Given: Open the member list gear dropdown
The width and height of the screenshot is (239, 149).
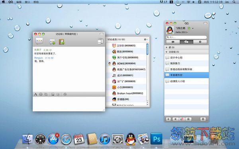Looking at the screenshot, I should (145, 39).
